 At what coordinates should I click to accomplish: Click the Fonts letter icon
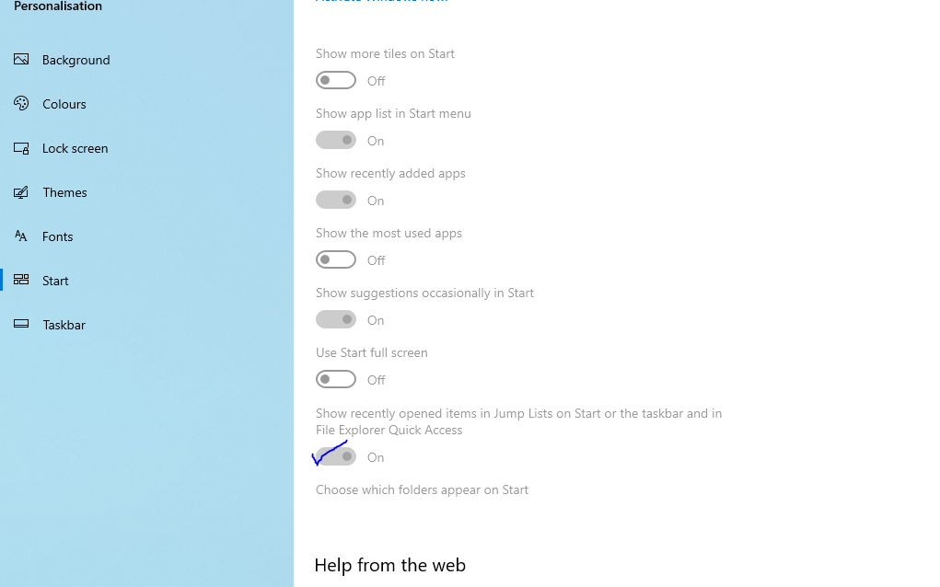pos(21,236)
